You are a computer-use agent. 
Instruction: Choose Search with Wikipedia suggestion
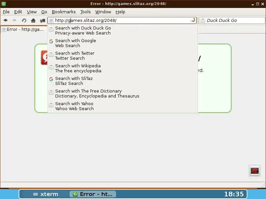(122, 68)
